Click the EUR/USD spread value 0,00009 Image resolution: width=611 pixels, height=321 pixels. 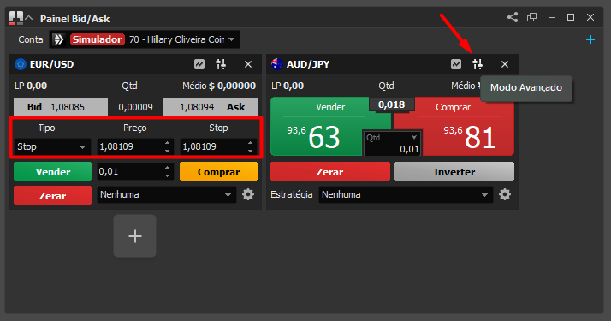135,107
